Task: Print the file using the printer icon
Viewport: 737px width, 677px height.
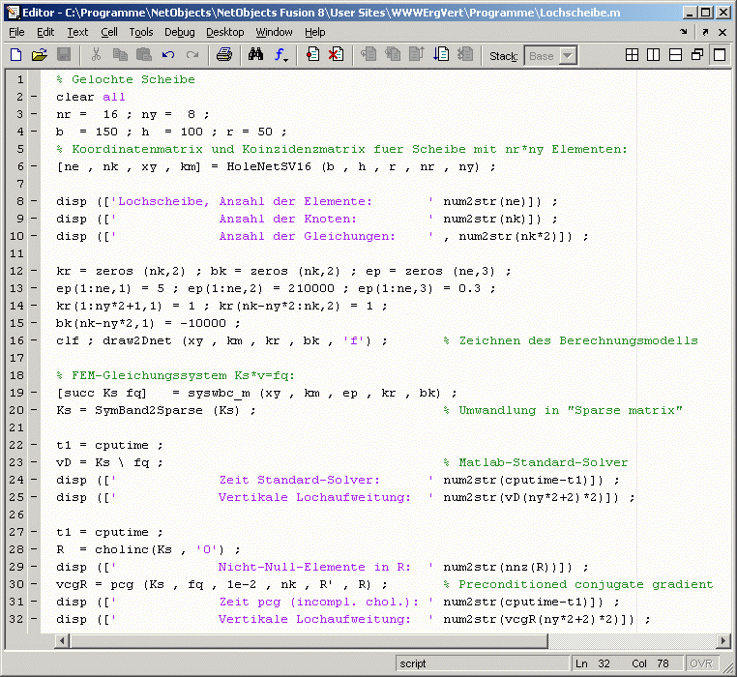Action: pos(223,55)
